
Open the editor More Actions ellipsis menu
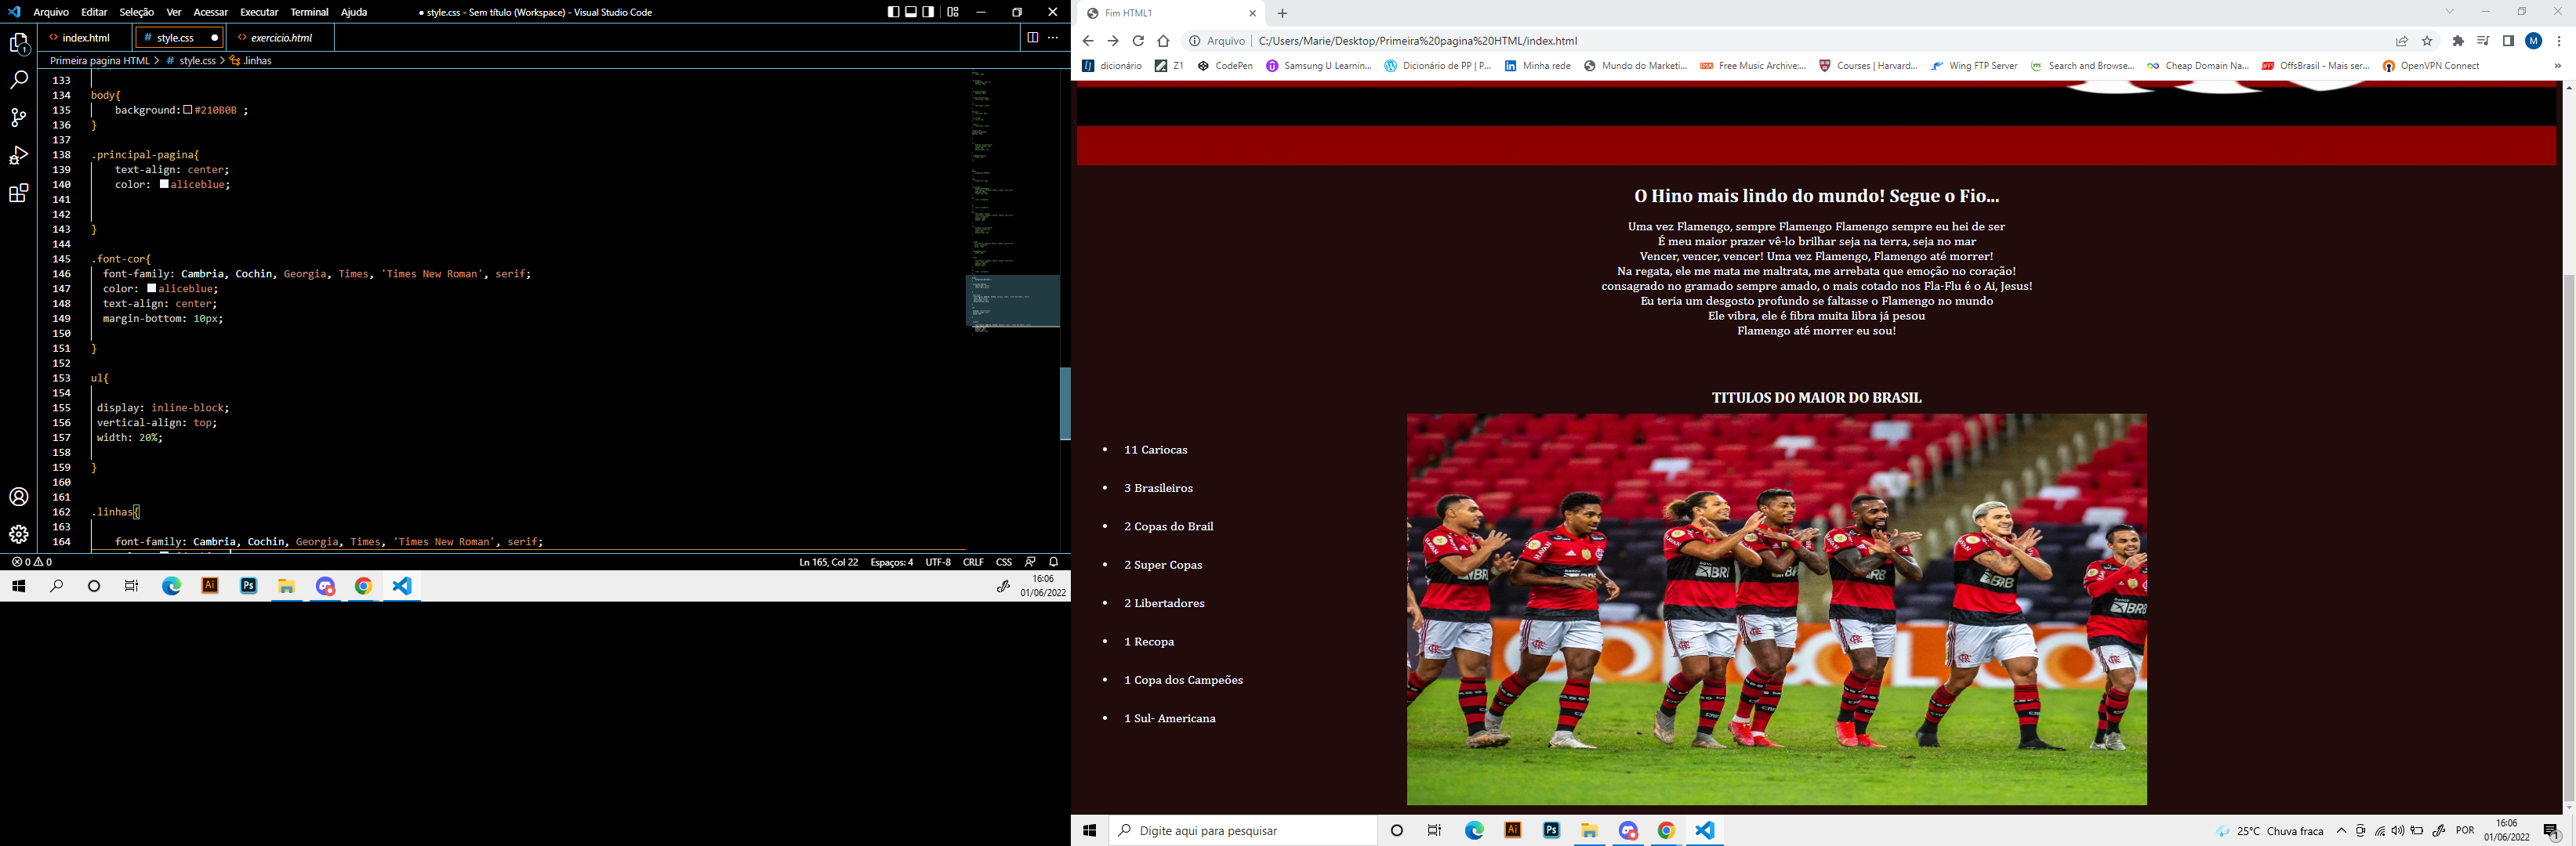1053,38
